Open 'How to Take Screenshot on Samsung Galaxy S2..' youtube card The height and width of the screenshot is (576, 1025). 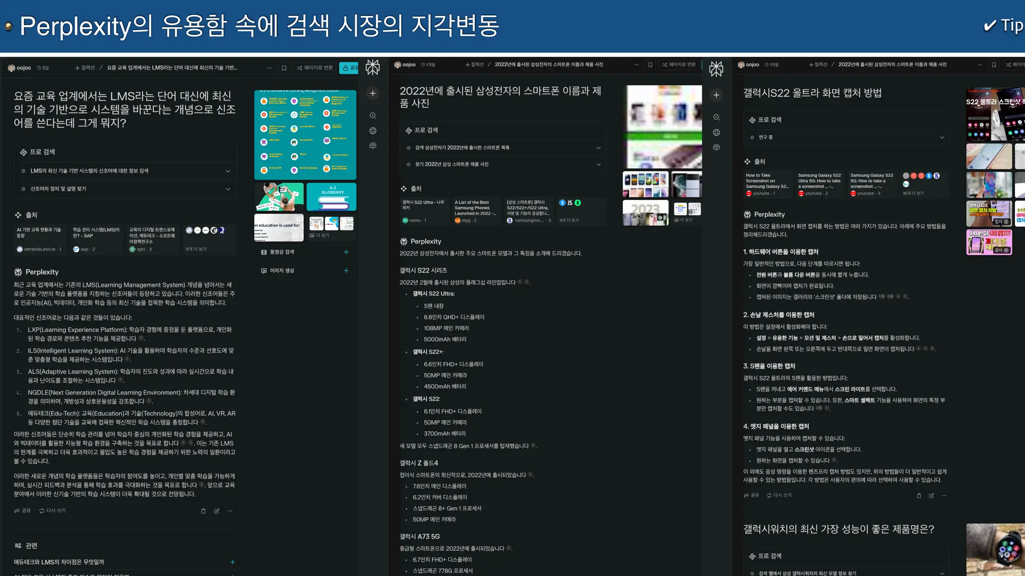(x=768, y=184)
